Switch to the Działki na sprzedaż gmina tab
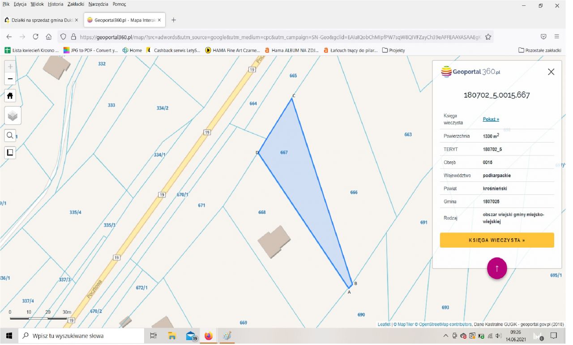Screen dimensions: 573x345 41,20
